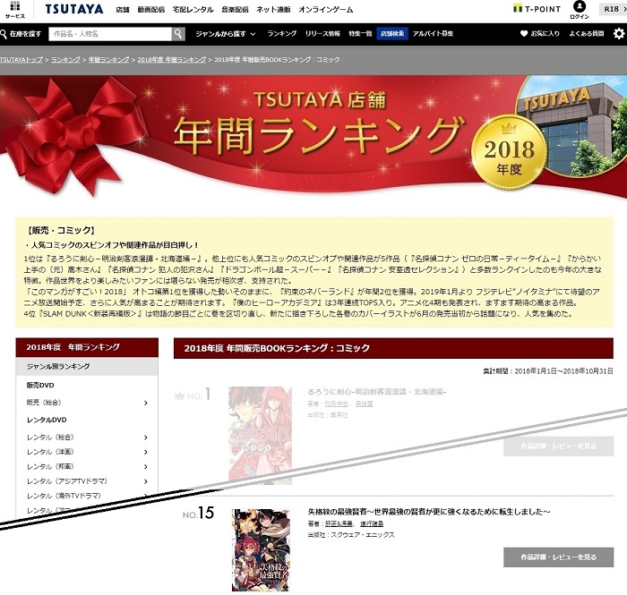Click the TSUTAYAトップ breadcrumb link
The height and width of the screenshot is (595, 627).
[x=21, y=59]
